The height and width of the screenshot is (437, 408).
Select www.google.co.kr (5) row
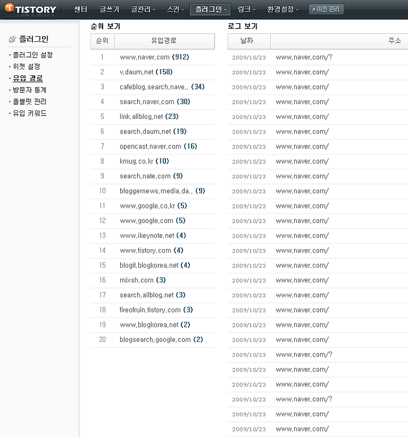point(153,205)
